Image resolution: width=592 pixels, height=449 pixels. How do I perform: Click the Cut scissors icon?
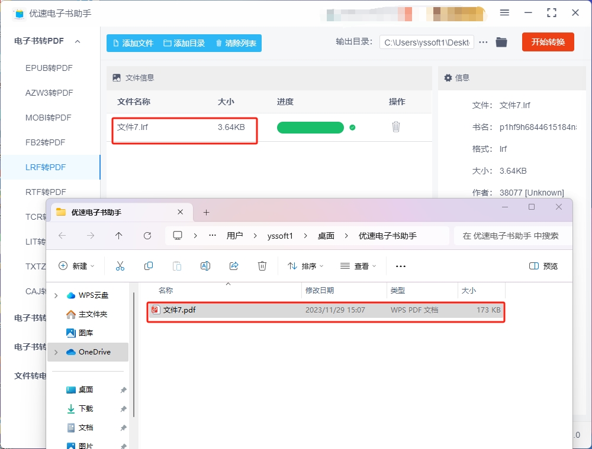tap(120, 266)
